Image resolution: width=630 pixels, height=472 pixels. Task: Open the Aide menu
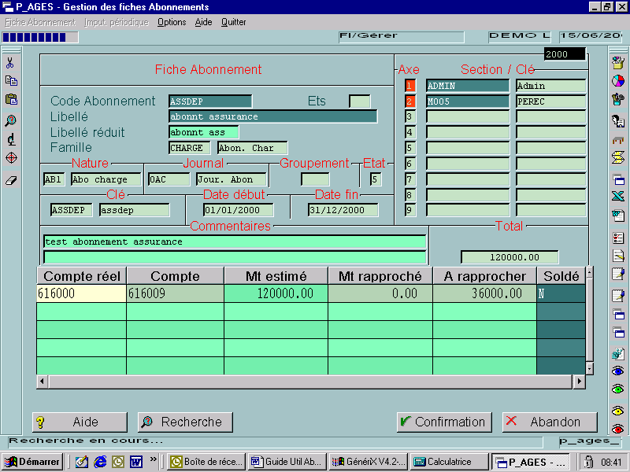tap(203, 22)
